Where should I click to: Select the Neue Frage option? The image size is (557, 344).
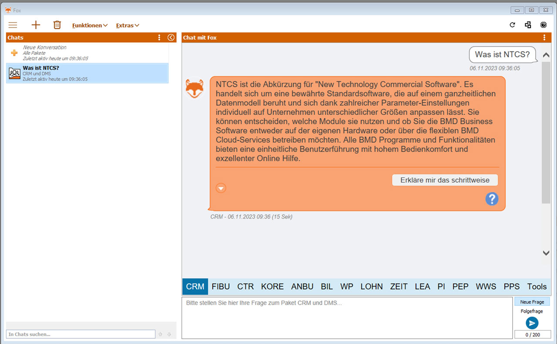coord(532,302)
